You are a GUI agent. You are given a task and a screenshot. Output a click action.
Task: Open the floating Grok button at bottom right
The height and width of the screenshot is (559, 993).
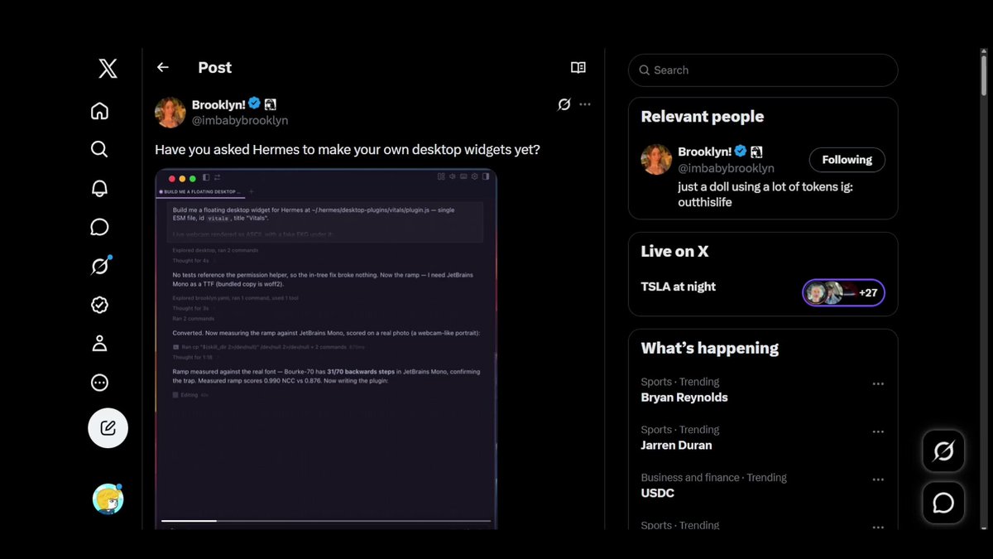943,451
